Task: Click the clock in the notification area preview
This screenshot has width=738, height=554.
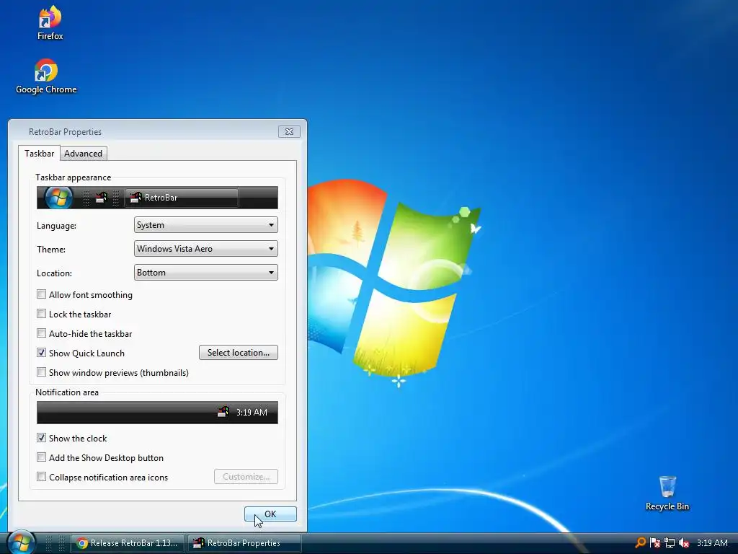Action: [252, 412]
